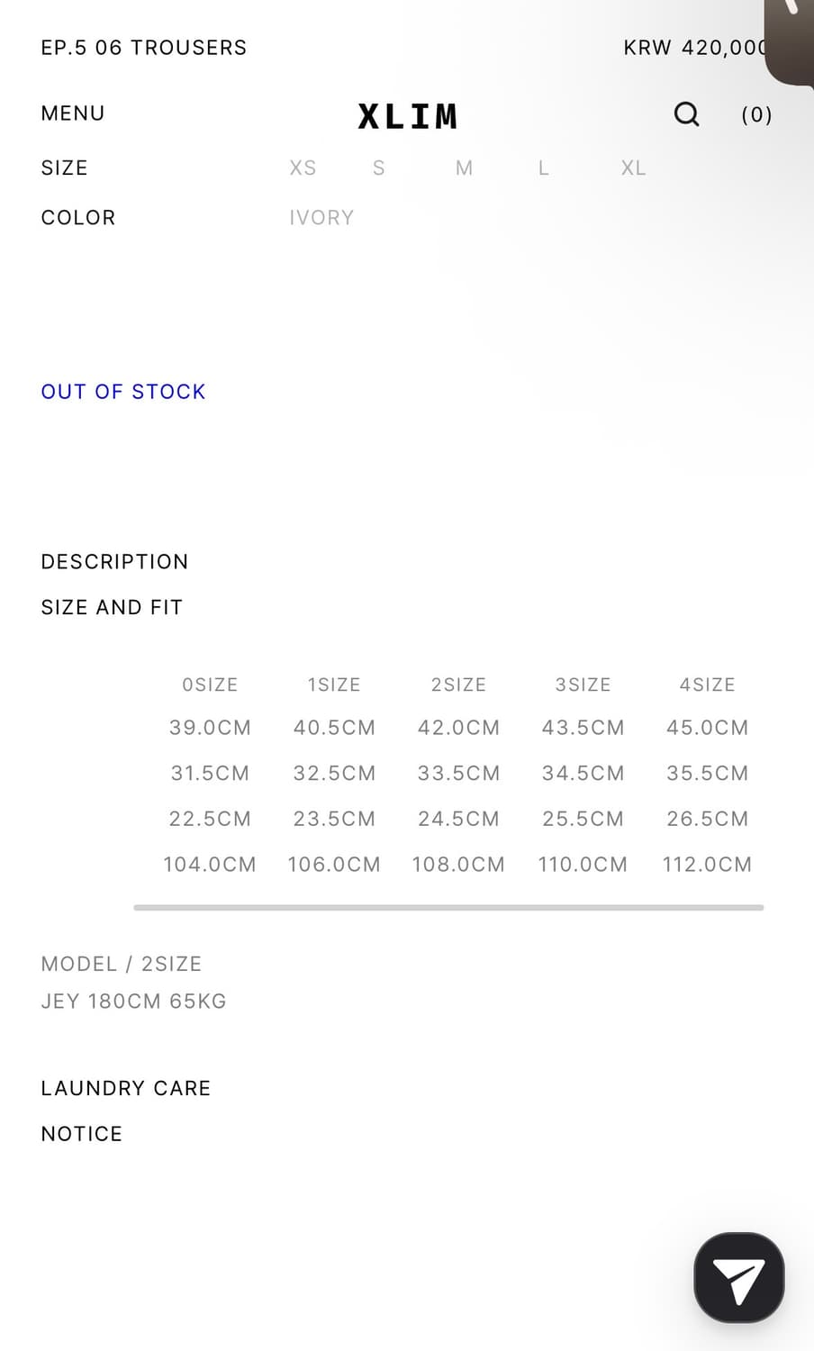This screenshot has height=1351, width=814.
Task: Open the cart count (0)
Action: pos(756,114)
